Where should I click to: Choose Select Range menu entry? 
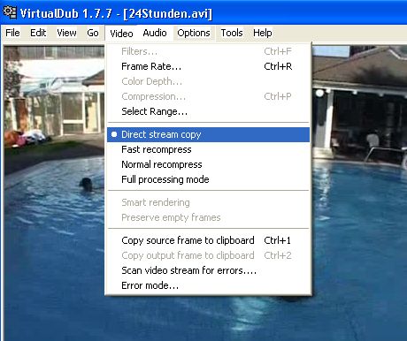[208, 111]
